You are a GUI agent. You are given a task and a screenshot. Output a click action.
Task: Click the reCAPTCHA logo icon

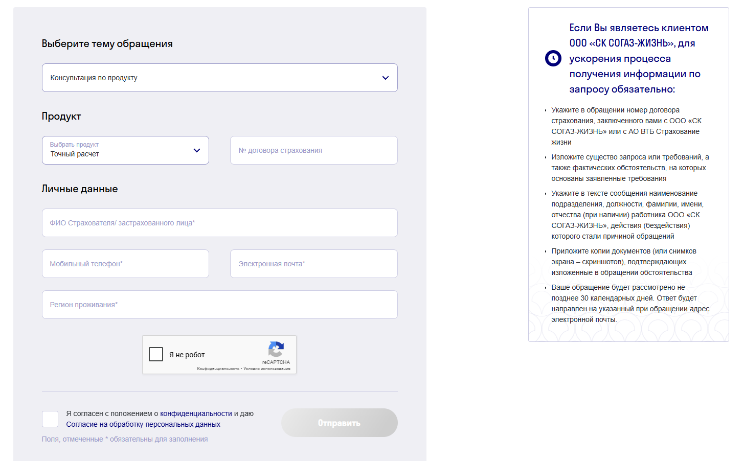point(276,350)
